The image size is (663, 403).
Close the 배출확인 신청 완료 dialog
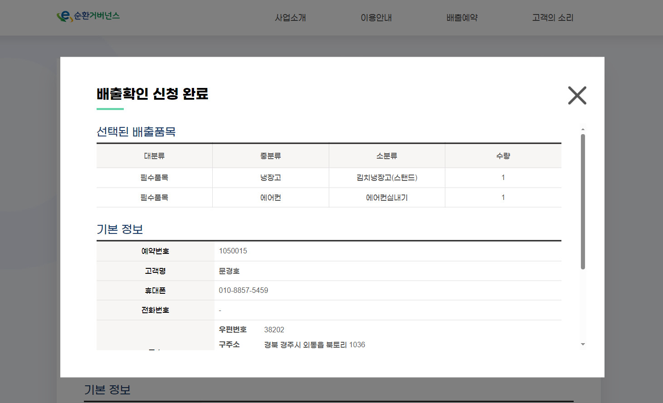point(577,95)
